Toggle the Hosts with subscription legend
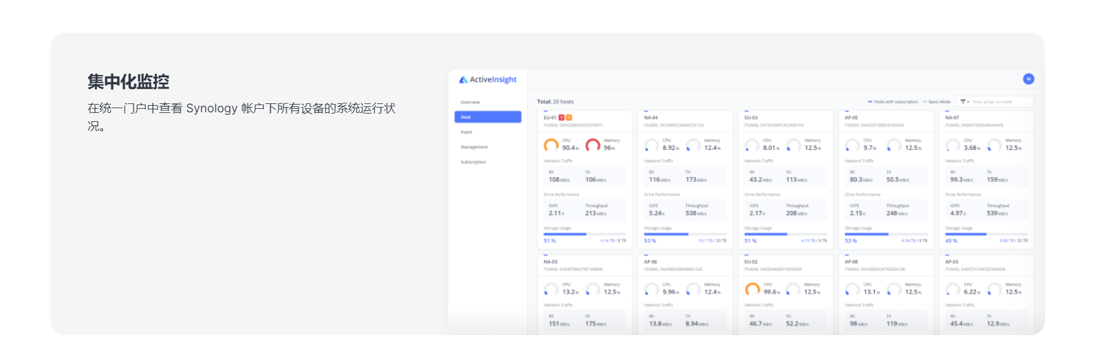 (x=893, y=102)
